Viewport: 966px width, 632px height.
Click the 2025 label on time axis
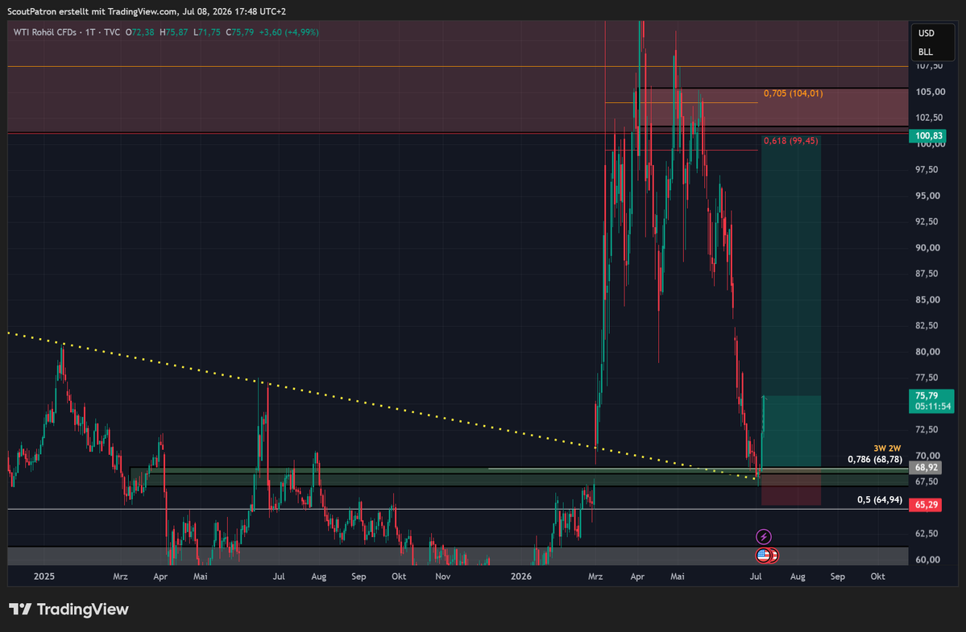tap(44, 576)
